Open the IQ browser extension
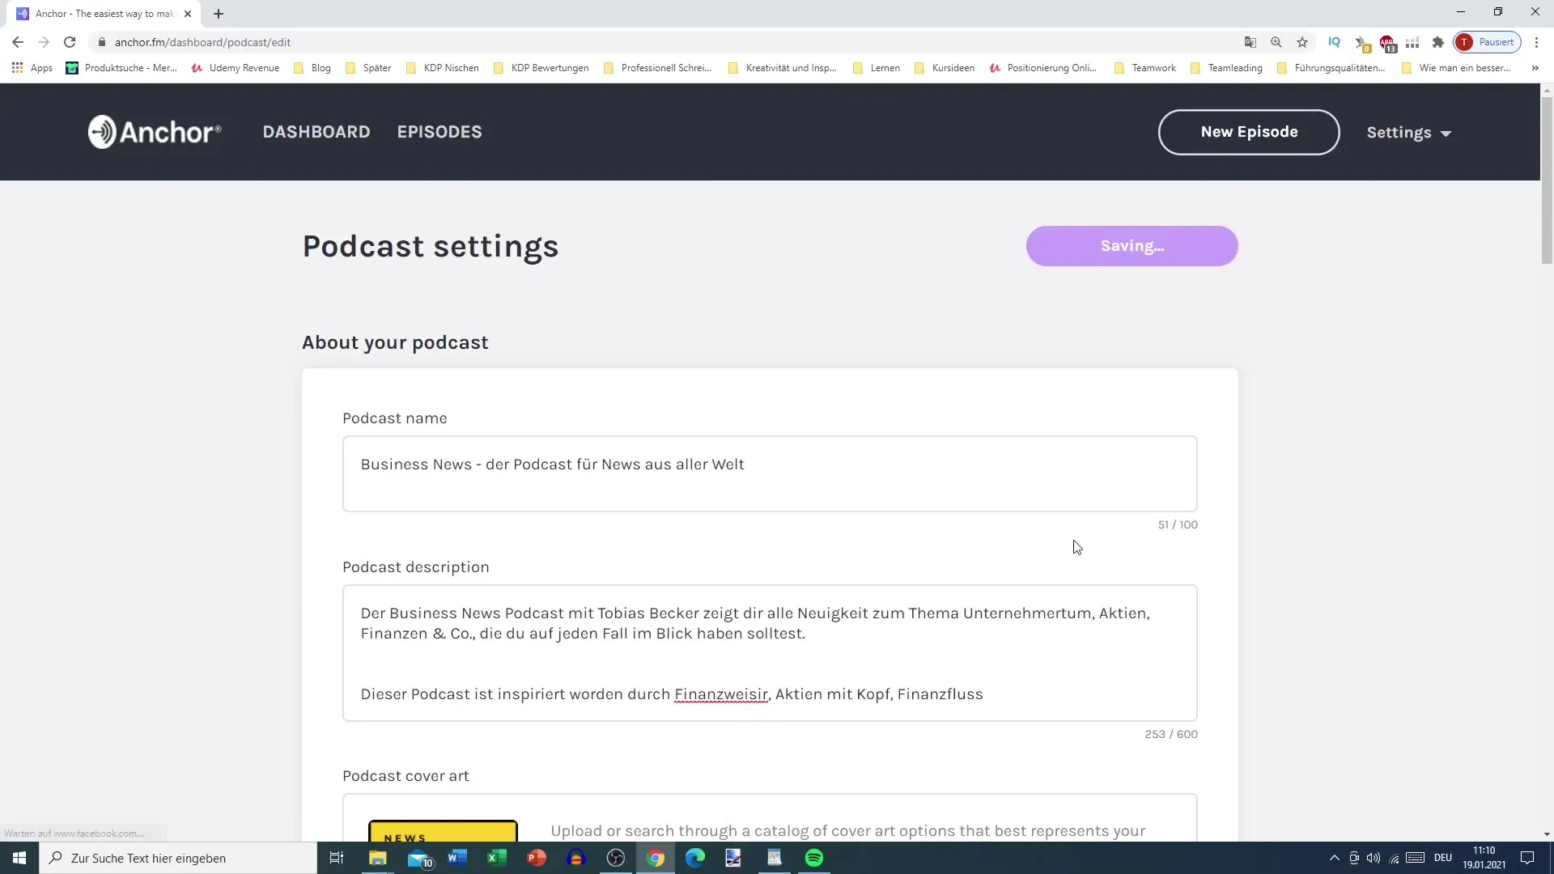The height and width of the screenshot is (874, 1554). tap(1335, 42)
